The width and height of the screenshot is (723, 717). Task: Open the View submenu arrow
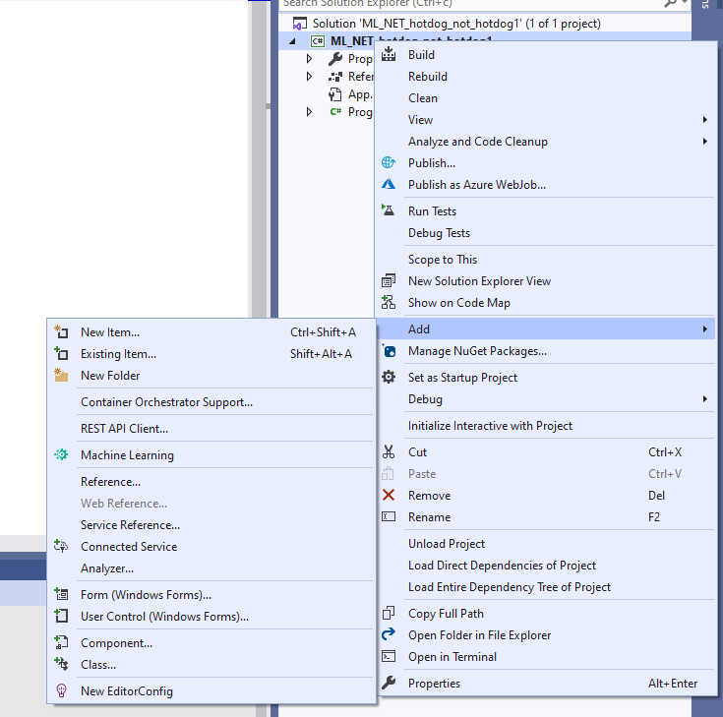tap(704, 120)
